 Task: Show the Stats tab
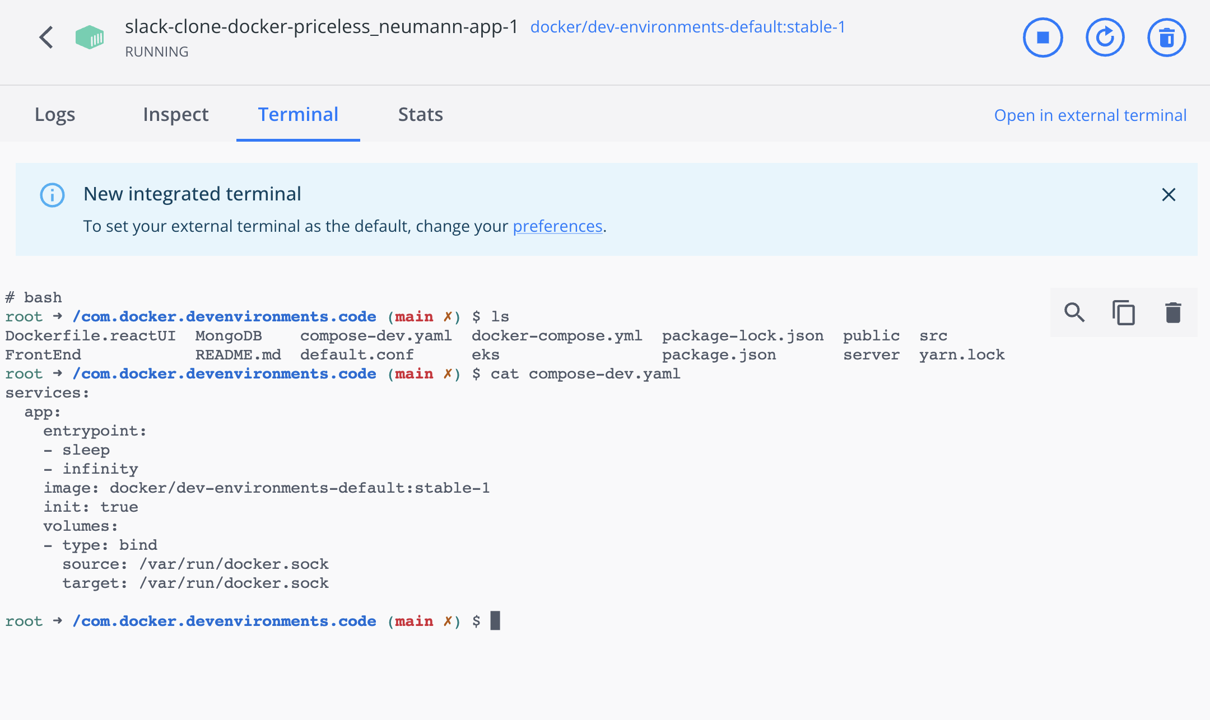pos(421,114)
